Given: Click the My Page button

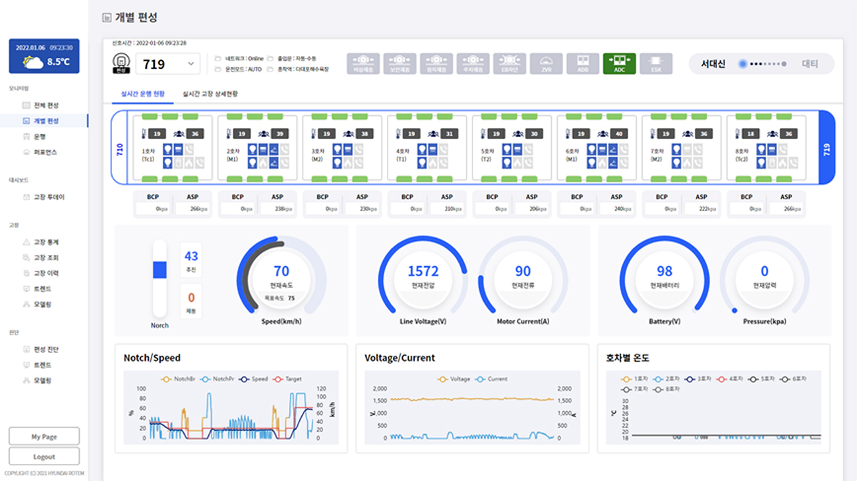Looking at the screenshot, I should coord(44,436).
